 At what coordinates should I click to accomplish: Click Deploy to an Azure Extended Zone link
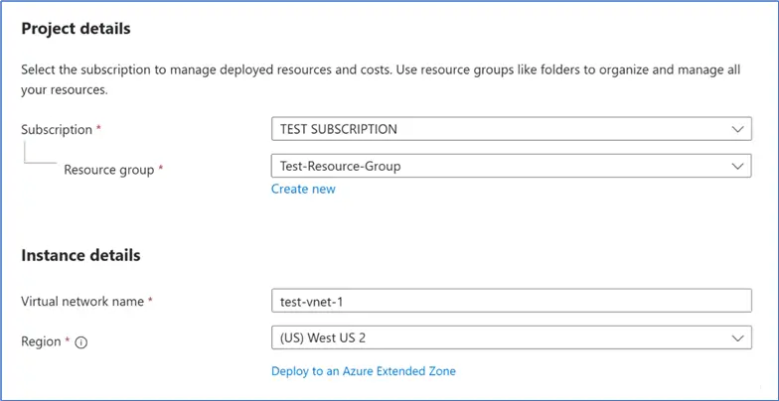coord(364,371)
